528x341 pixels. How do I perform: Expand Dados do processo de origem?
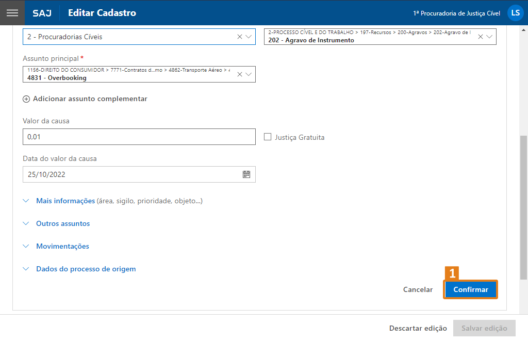[x=86, y=269]
